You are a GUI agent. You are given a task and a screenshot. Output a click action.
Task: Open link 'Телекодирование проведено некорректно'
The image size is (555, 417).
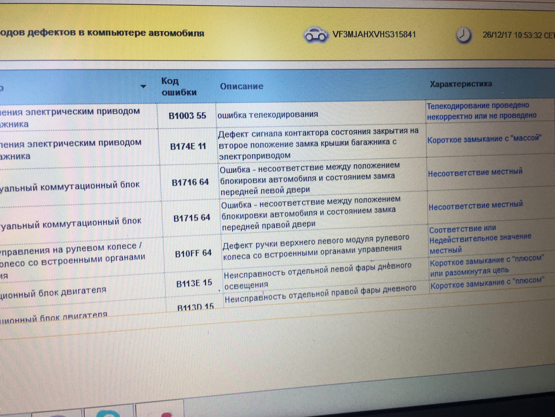482,111
